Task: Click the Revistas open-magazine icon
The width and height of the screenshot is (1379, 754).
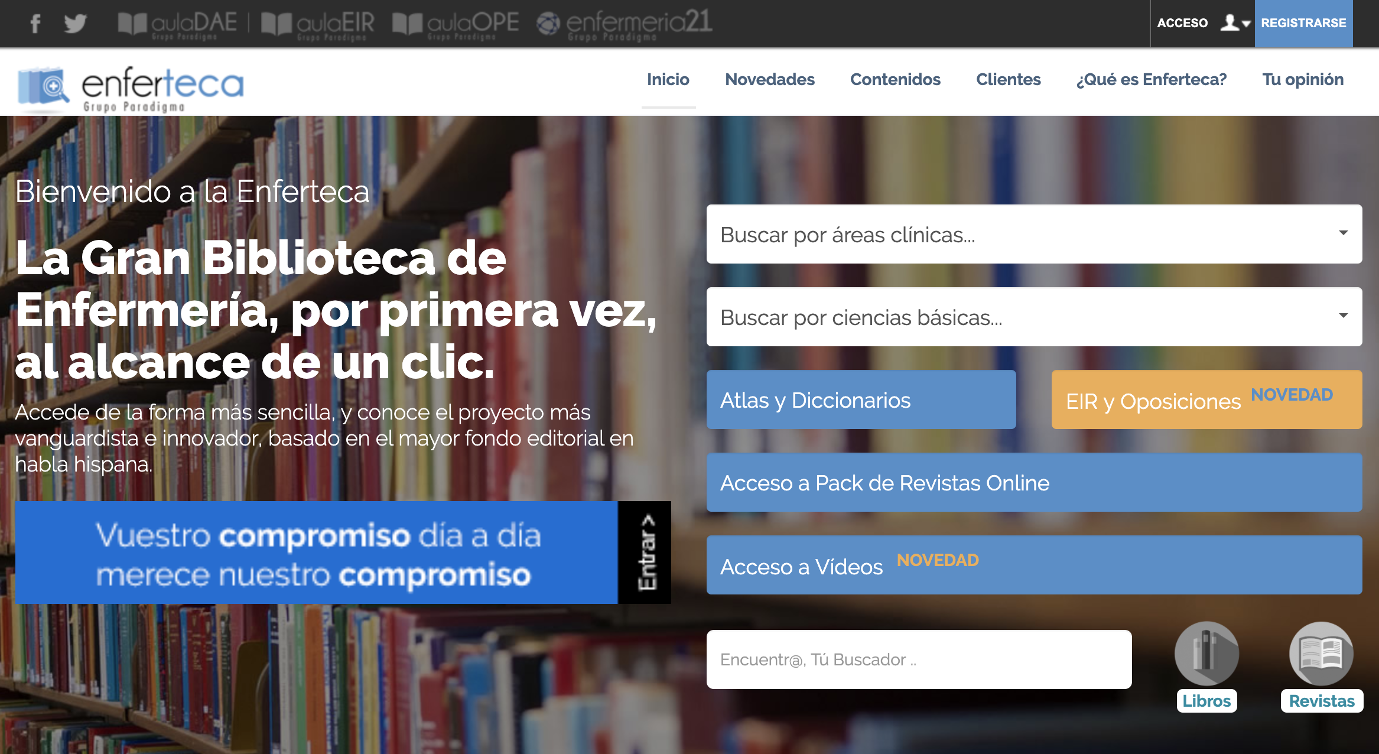Action: [1321, 654]
